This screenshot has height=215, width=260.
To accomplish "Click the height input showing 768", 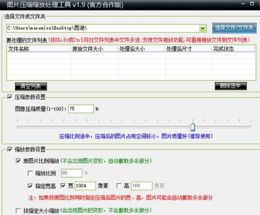I will [x=142, y=186].
